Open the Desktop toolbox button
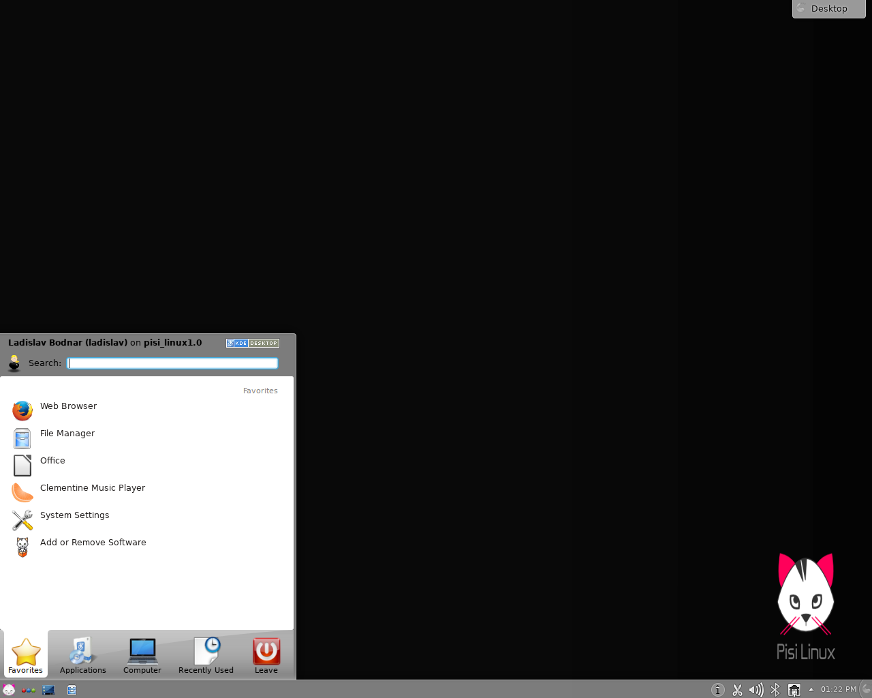The width and height of the screenshot is (872, 698). click(828, 9)
